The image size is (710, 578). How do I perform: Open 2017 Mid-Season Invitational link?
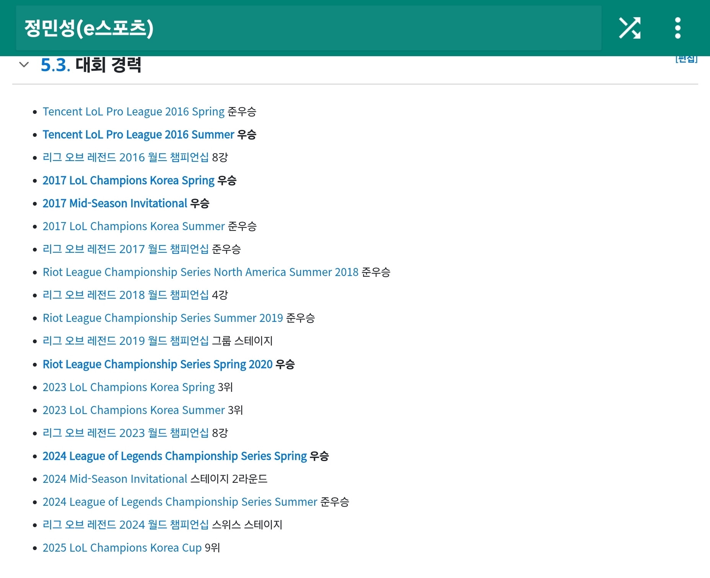(115, 203)
